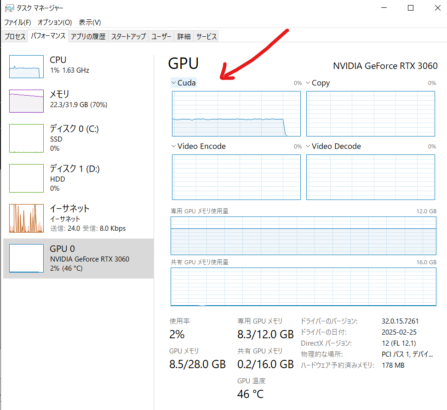Viewport: 447px width, 410px height.
Task: Click the Video Encode usage graph
Action: point(236,177)
